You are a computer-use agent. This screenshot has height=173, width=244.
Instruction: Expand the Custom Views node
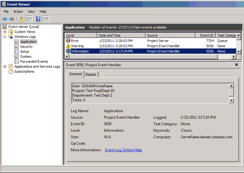[x=5, y=32]
